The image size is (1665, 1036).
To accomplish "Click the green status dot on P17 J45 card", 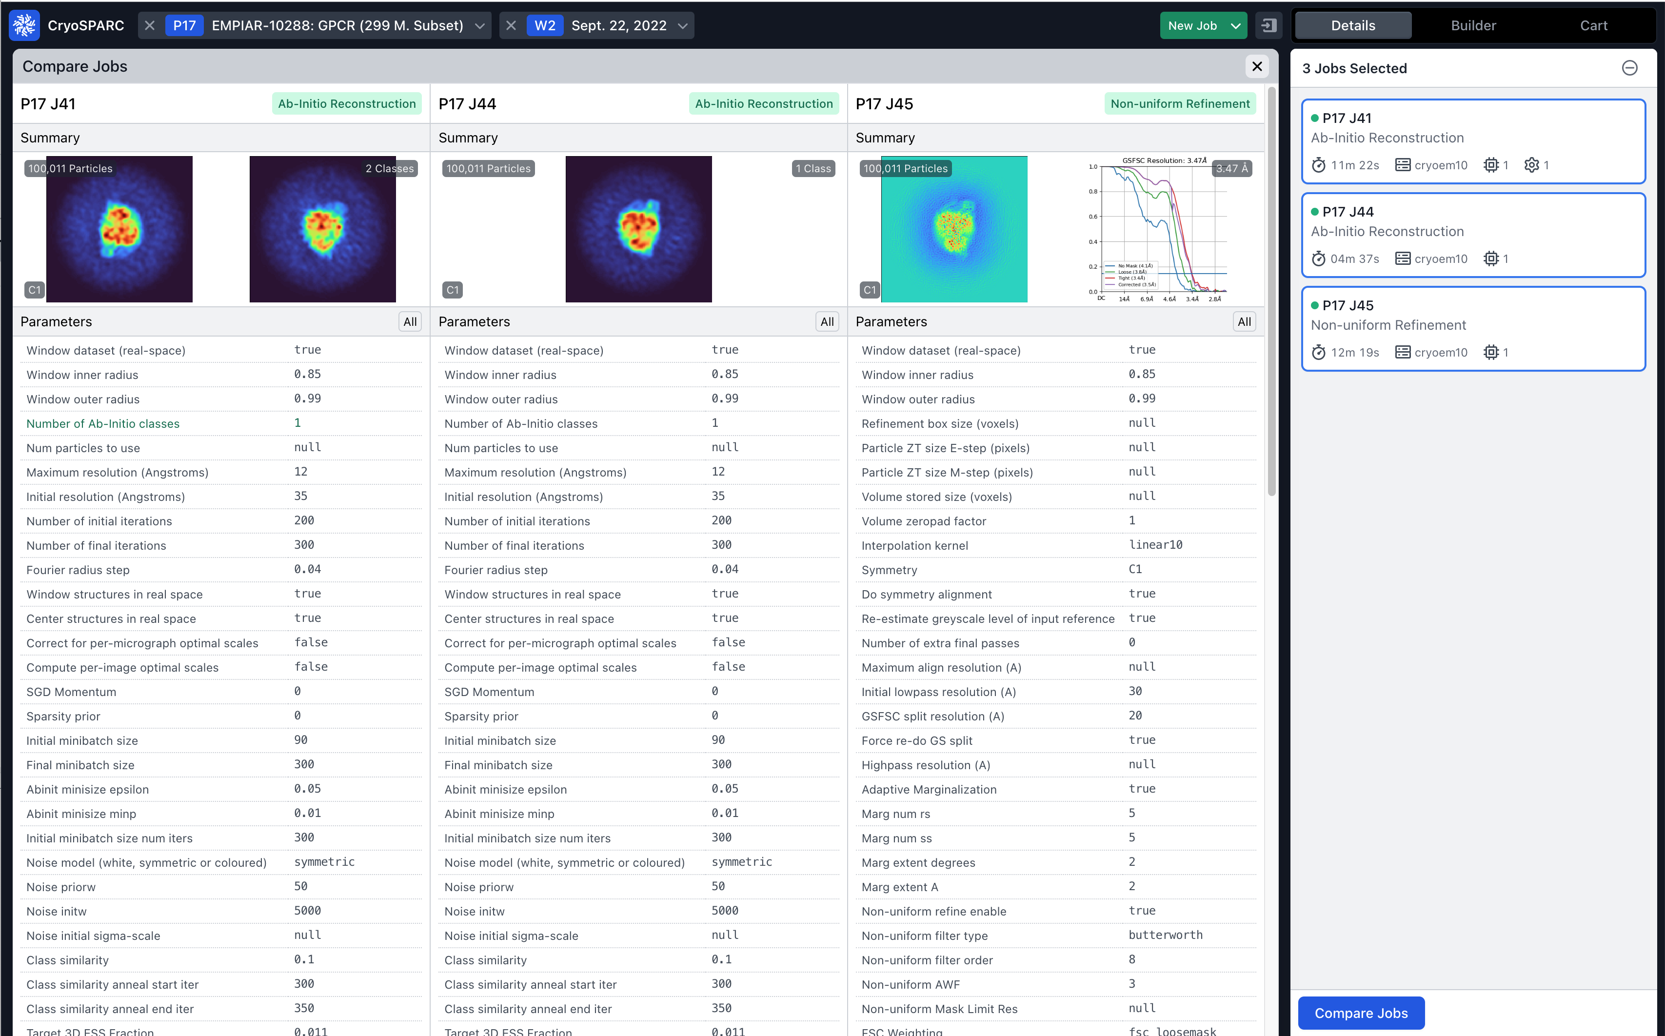I will click(x=1314, y=306).
